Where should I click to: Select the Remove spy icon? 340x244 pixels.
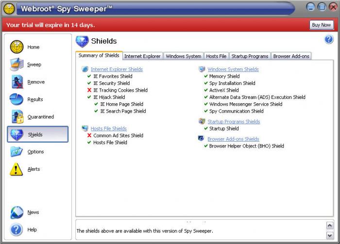[x=17, y=82]
